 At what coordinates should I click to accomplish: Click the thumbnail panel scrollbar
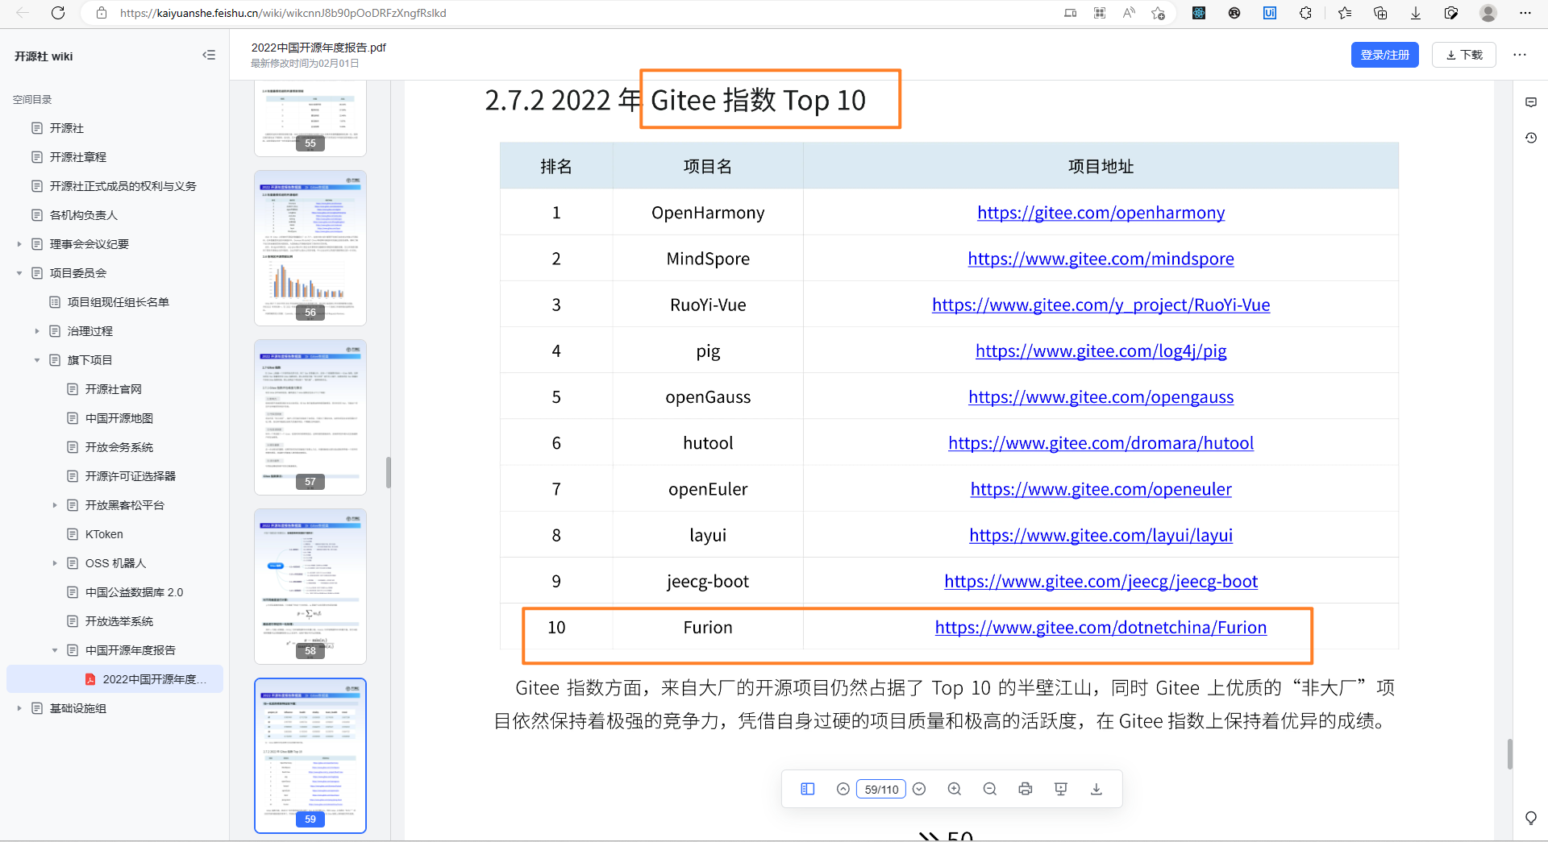[x=388, y=473]
